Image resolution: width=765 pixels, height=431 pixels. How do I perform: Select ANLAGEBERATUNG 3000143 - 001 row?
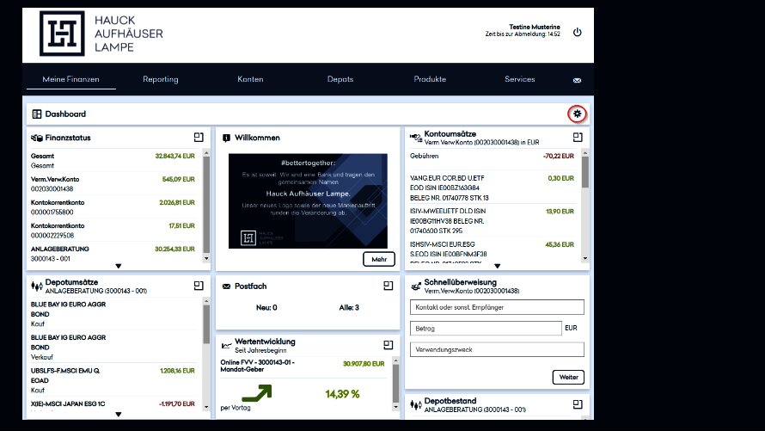(x=113, y=253)
